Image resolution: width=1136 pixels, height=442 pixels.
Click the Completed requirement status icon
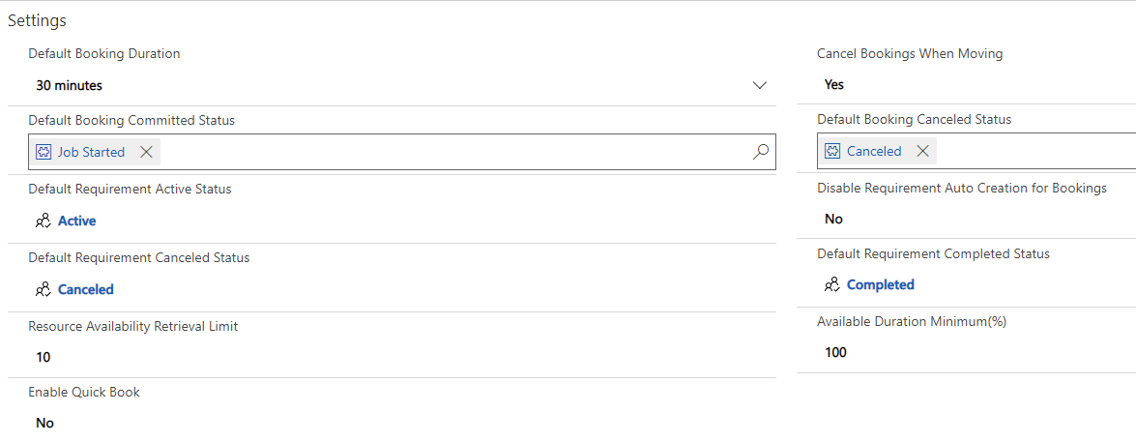point(831,284)
